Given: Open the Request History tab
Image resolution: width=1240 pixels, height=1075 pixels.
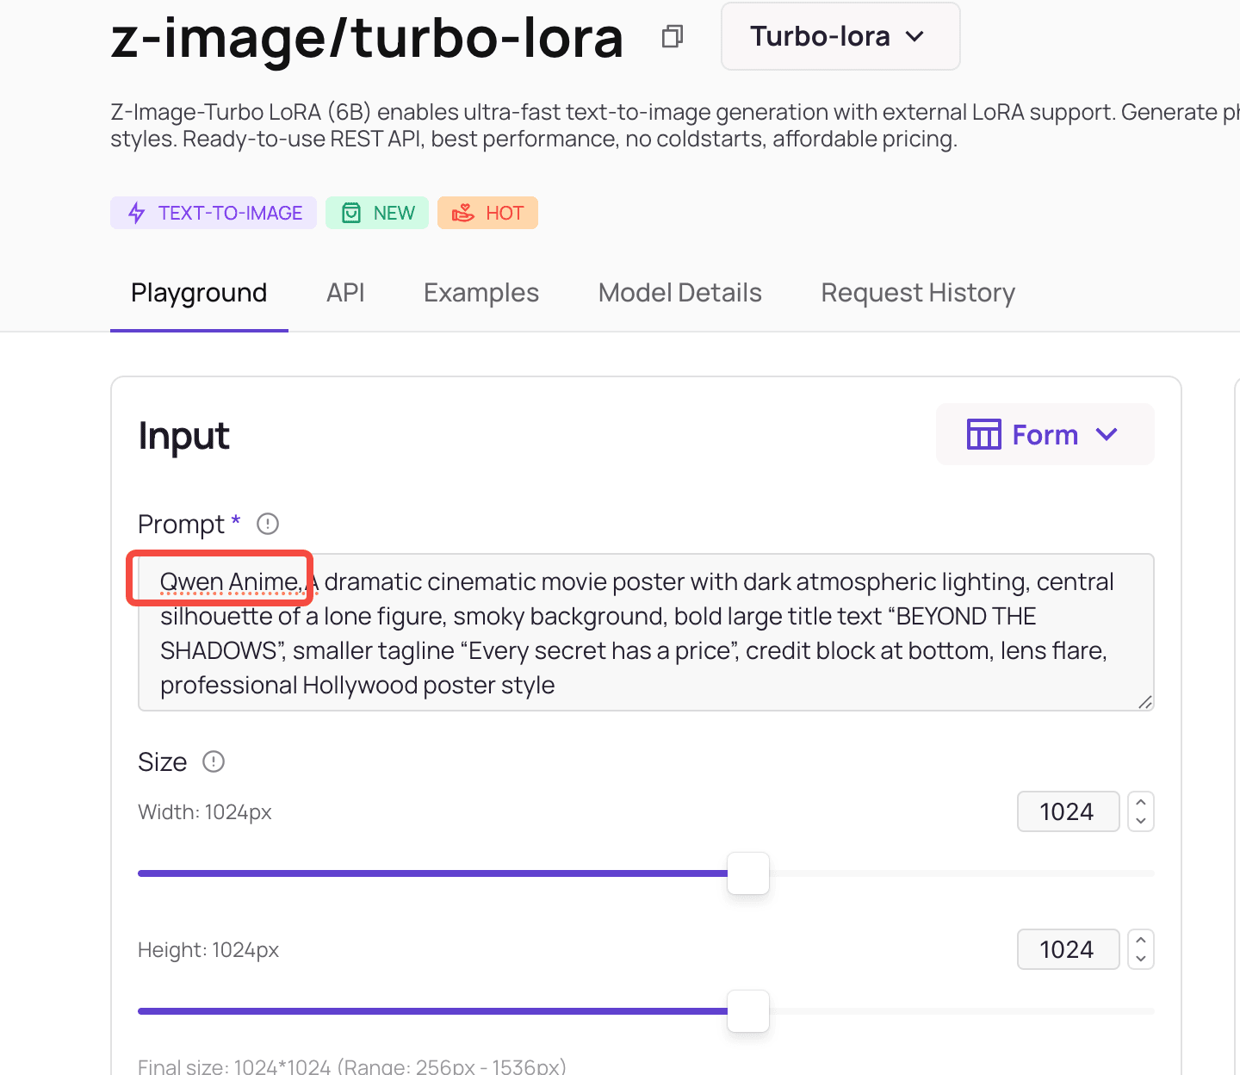Looking at the screenshot, I should [x=918, y=293].
